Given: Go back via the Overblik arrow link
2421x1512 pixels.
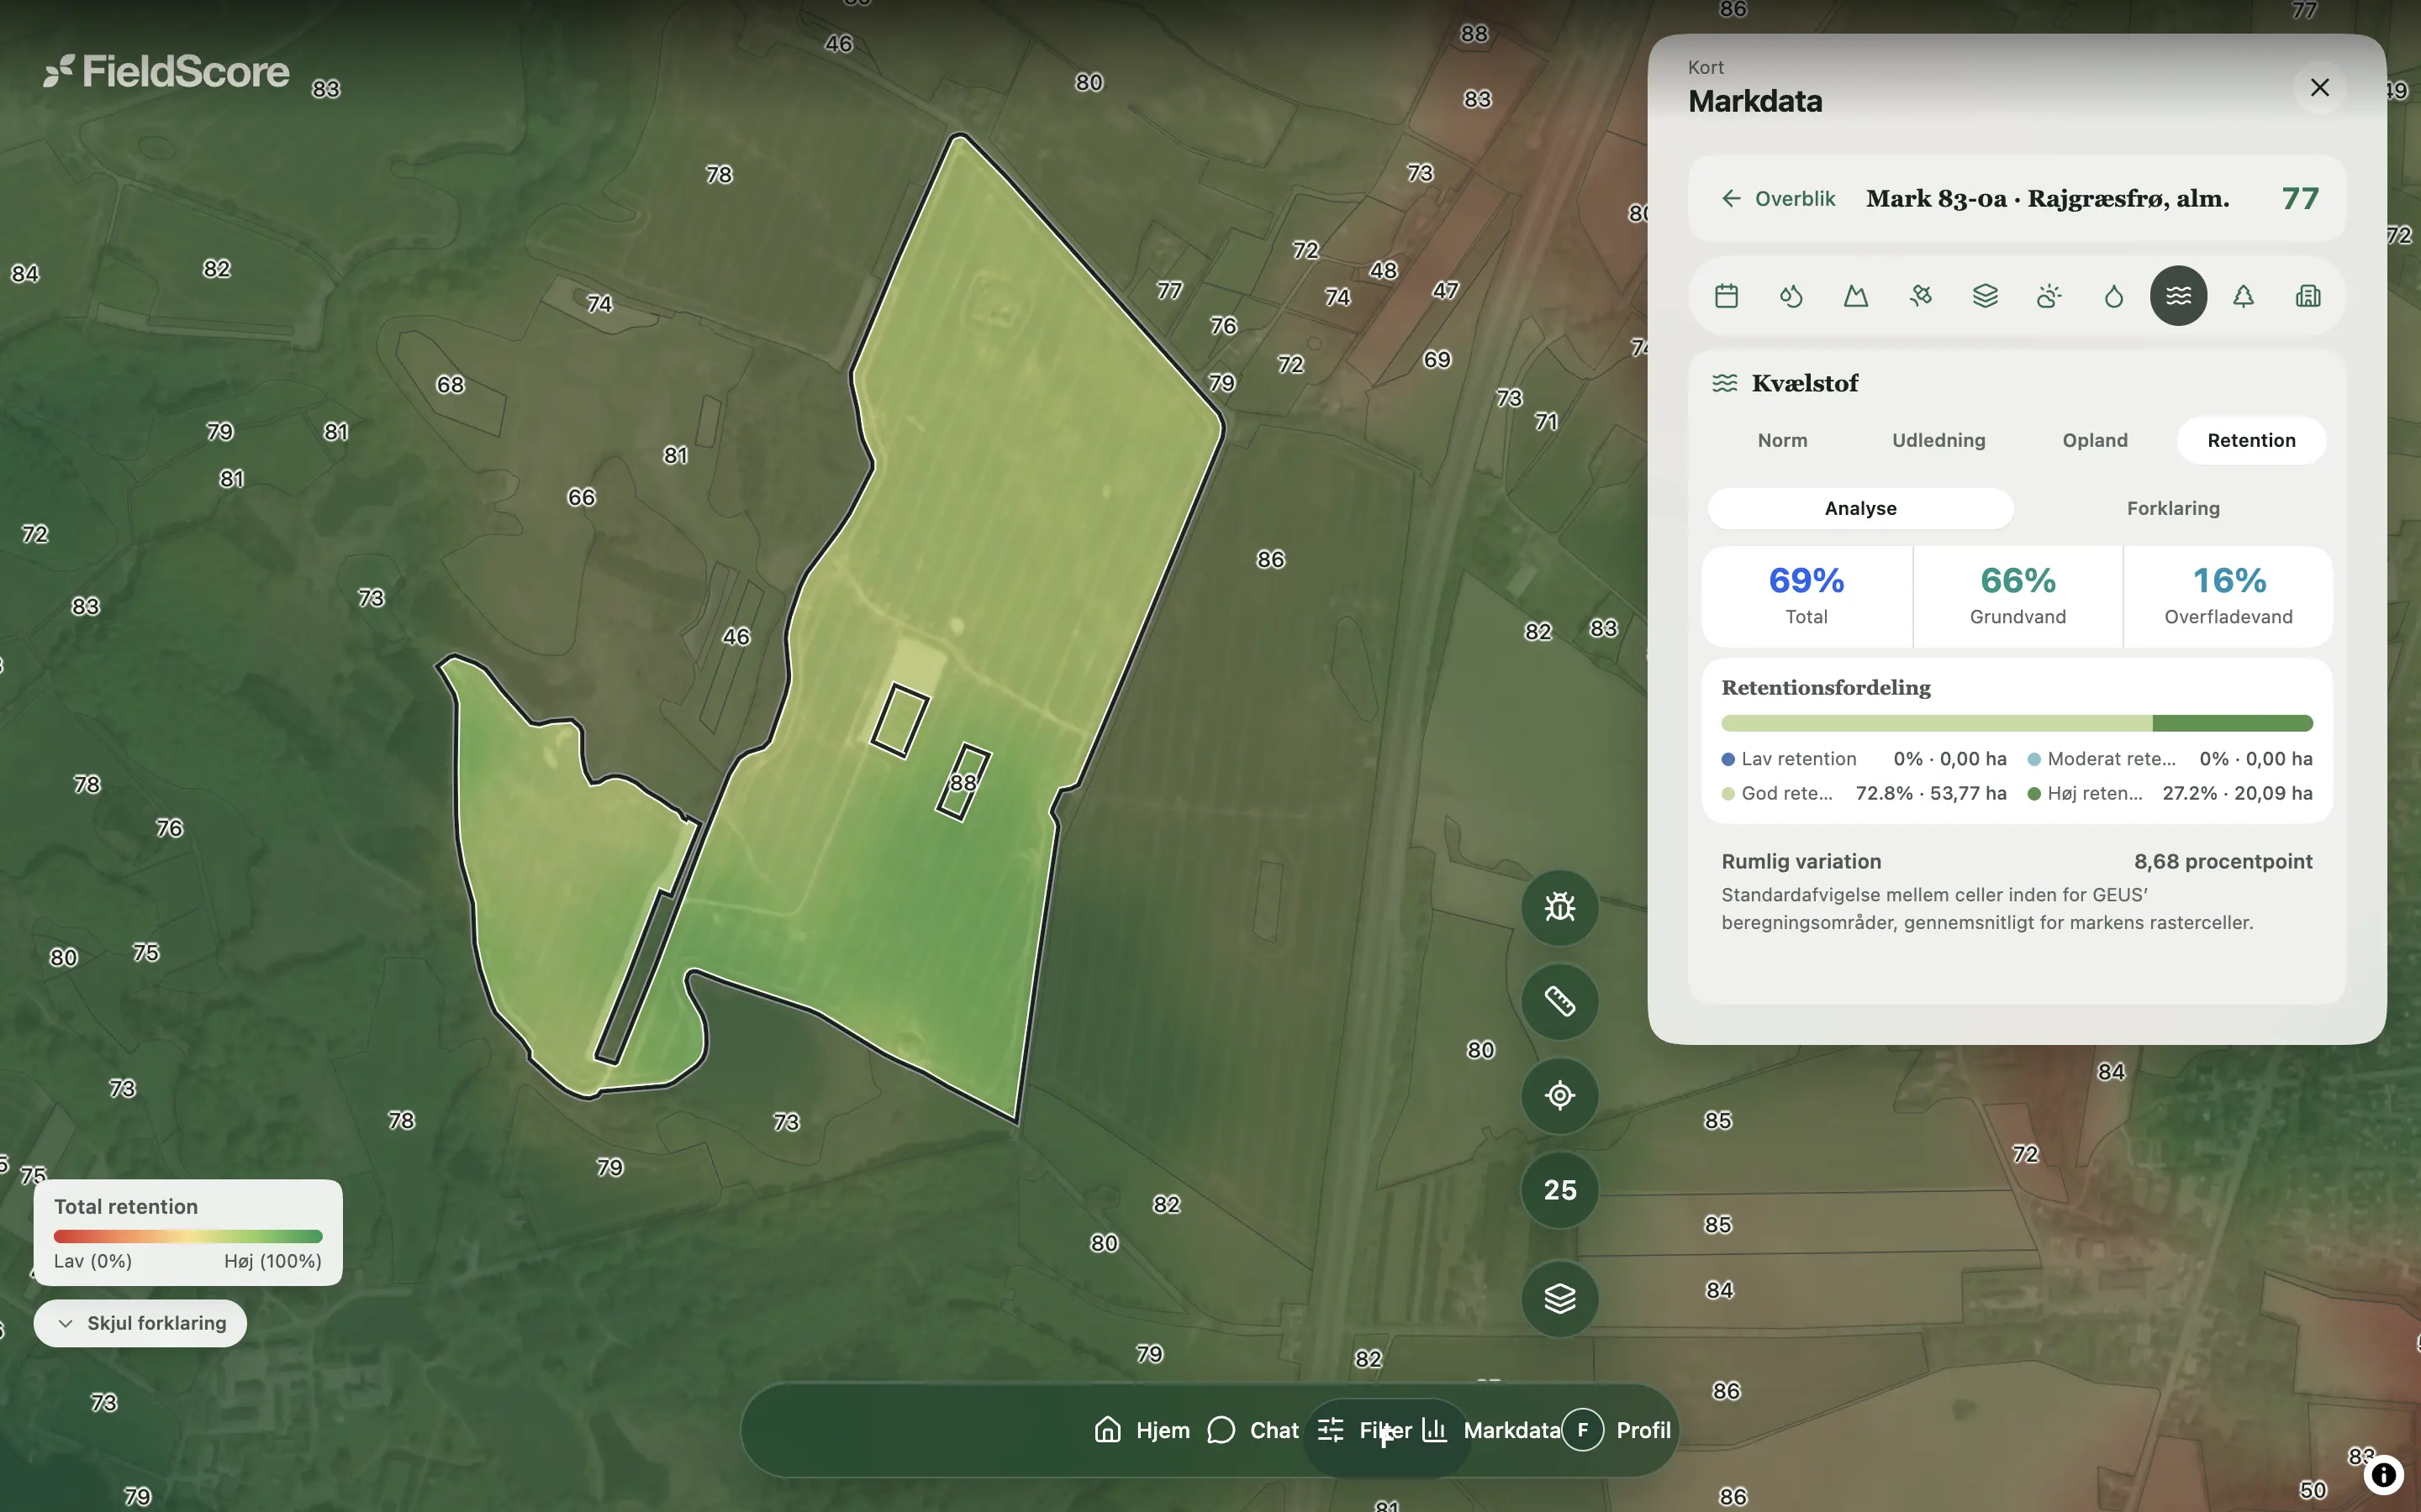Looking at the screenshot, I should point(1778,198).
